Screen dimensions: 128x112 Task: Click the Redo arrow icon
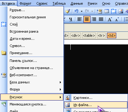click(x=87, y=11)
